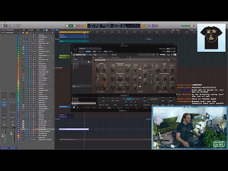Click the left channel strip pan knob
The width and height of the screenshot is (228, 171).
[x=4, y=124]
